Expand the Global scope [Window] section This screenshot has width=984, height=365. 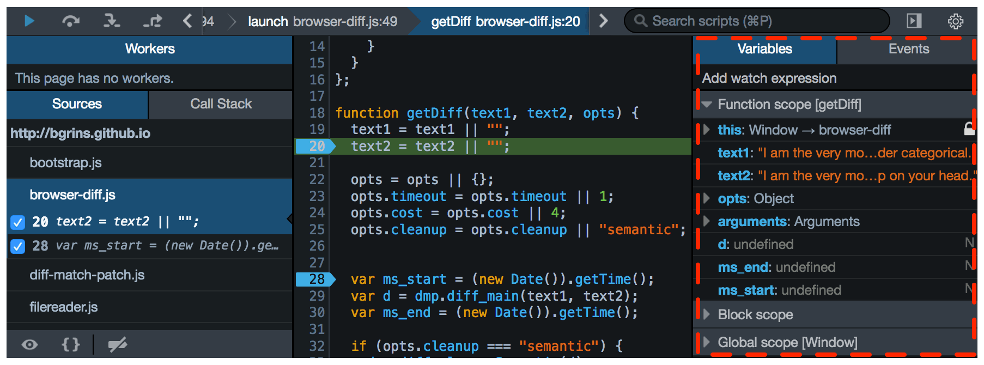point(707,342)
